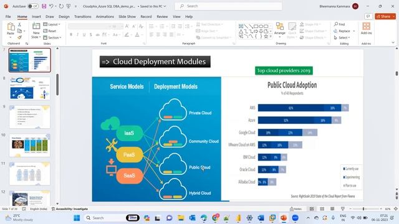399x224 pixels.
Task: Open the Comments pane icon
Action: 368,17
